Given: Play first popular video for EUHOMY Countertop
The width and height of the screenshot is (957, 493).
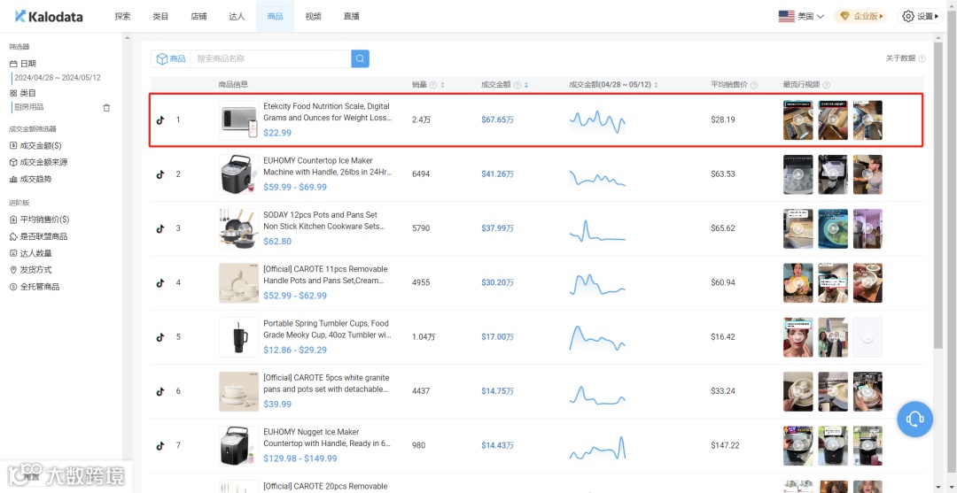Looking at the screenshot, I should [x=797, y=174].
